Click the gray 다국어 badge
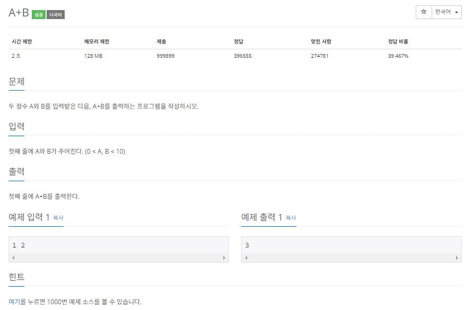Image resolution: width=473 pixels, height=310 pixels. click(x=56, y=14)
